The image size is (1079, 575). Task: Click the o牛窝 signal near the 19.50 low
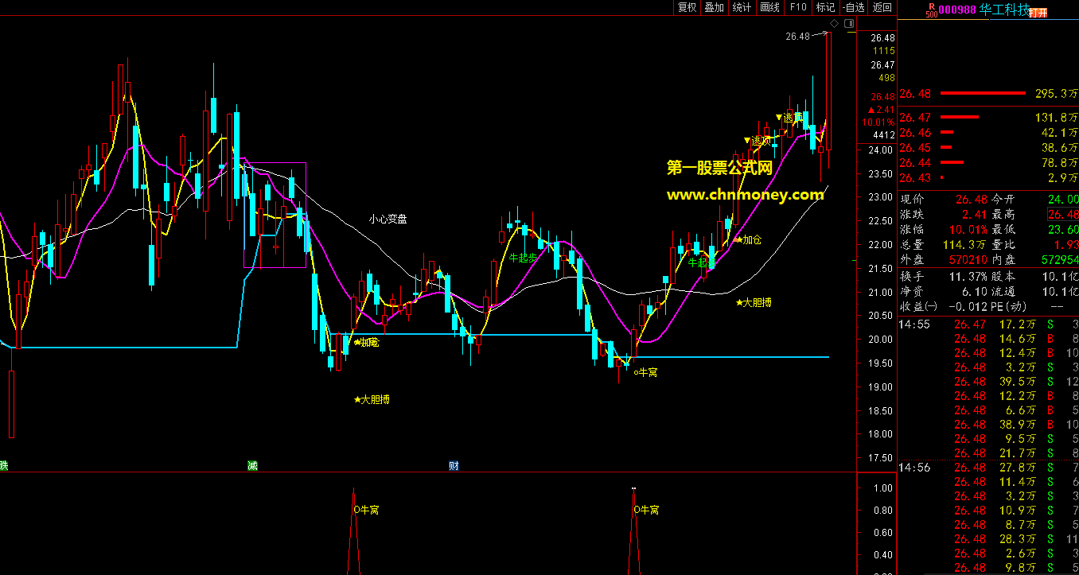pyautogui.click(x=646, y=372)
